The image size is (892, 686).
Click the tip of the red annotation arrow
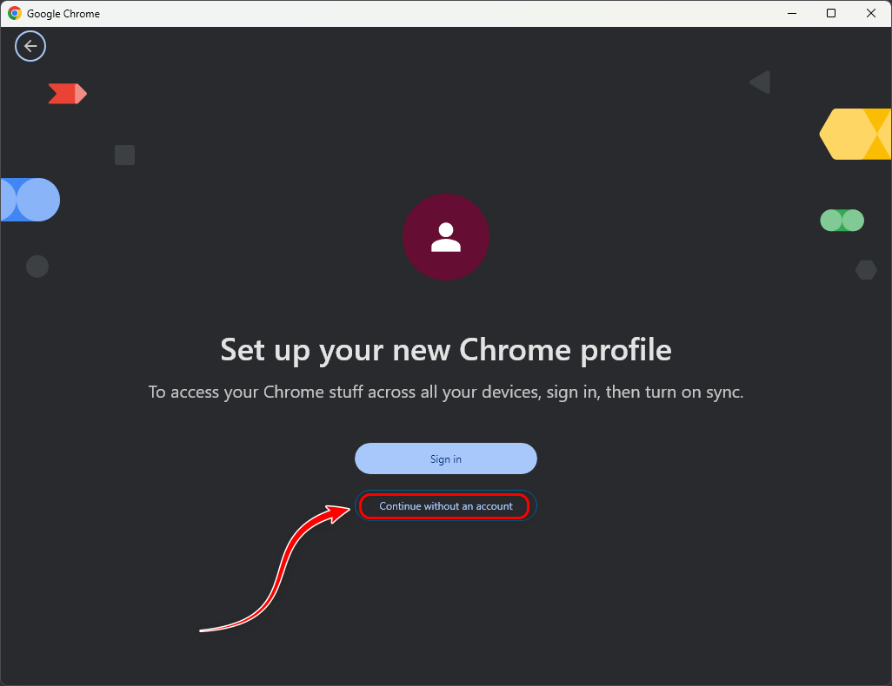(349, 510)
